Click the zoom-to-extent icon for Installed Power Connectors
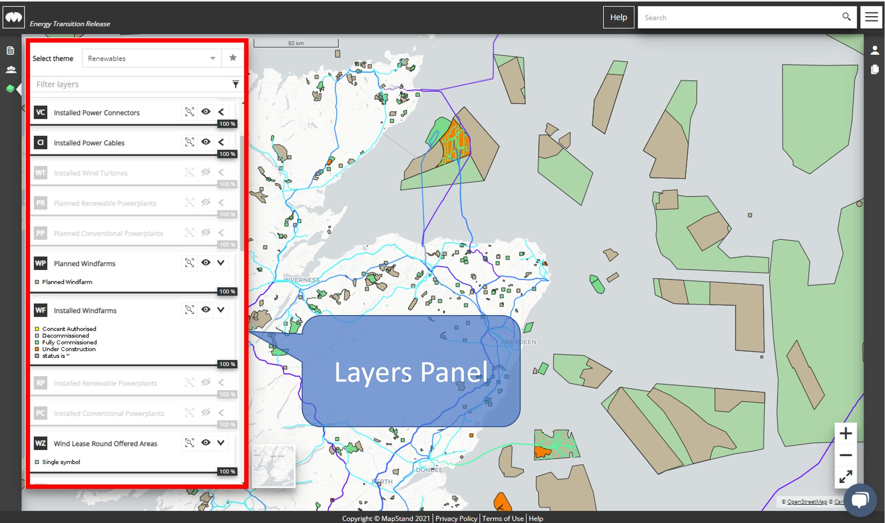The image size is (885, 523). (190, 113)
